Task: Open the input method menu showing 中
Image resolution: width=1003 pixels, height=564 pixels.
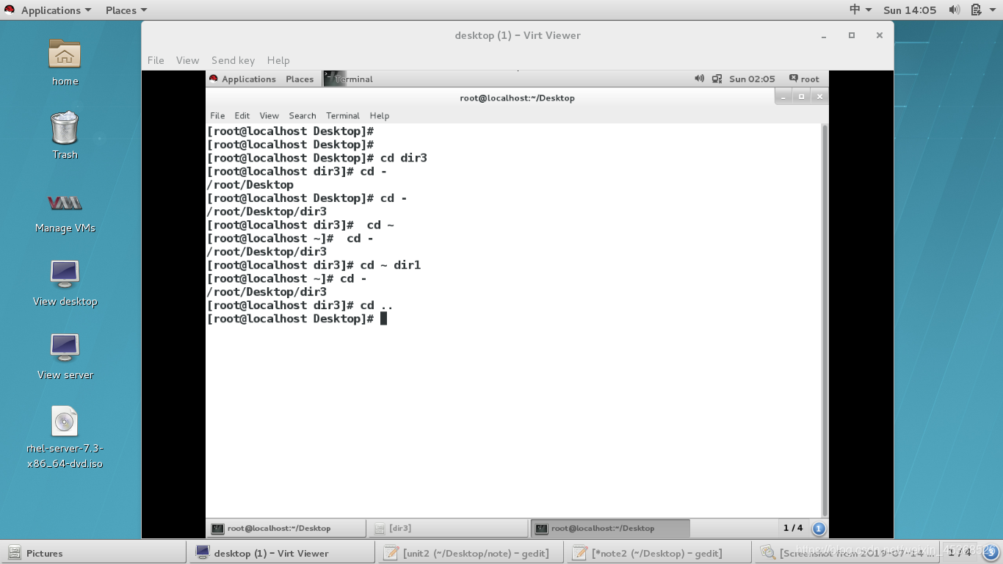Action: tap(857, 10)
